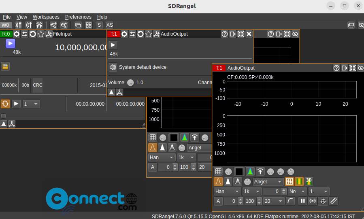Start the AudioOutput device play button

click(x=113, y=45)
